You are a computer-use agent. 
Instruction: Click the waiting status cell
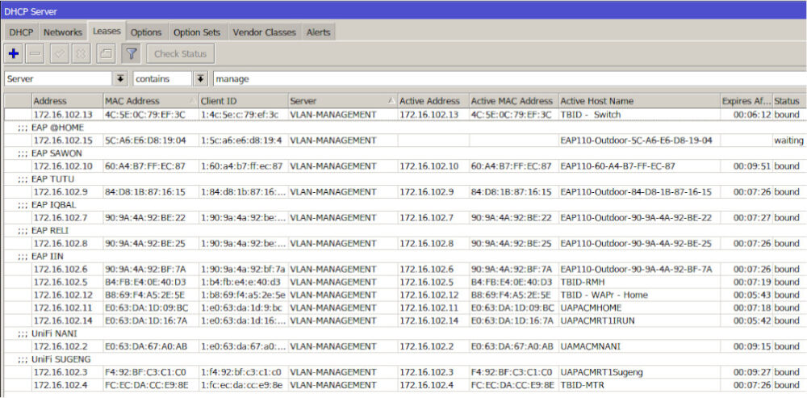pos(789,140)
